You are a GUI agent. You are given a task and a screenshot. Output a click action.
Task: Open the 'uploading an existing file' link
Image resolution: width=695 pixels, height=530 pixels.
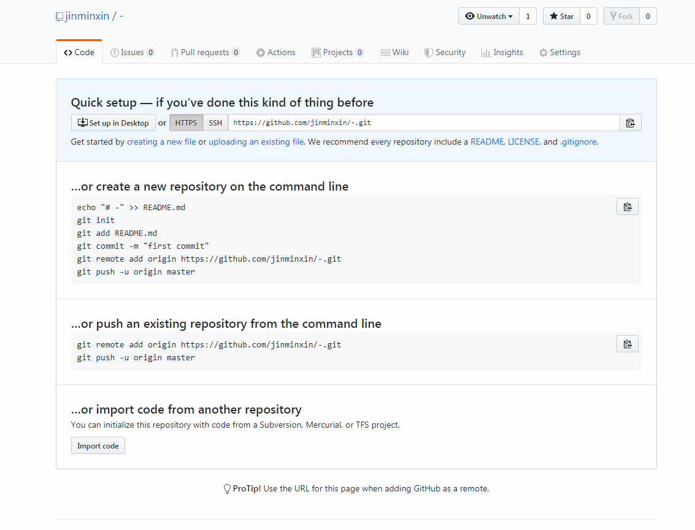point(256,142)
